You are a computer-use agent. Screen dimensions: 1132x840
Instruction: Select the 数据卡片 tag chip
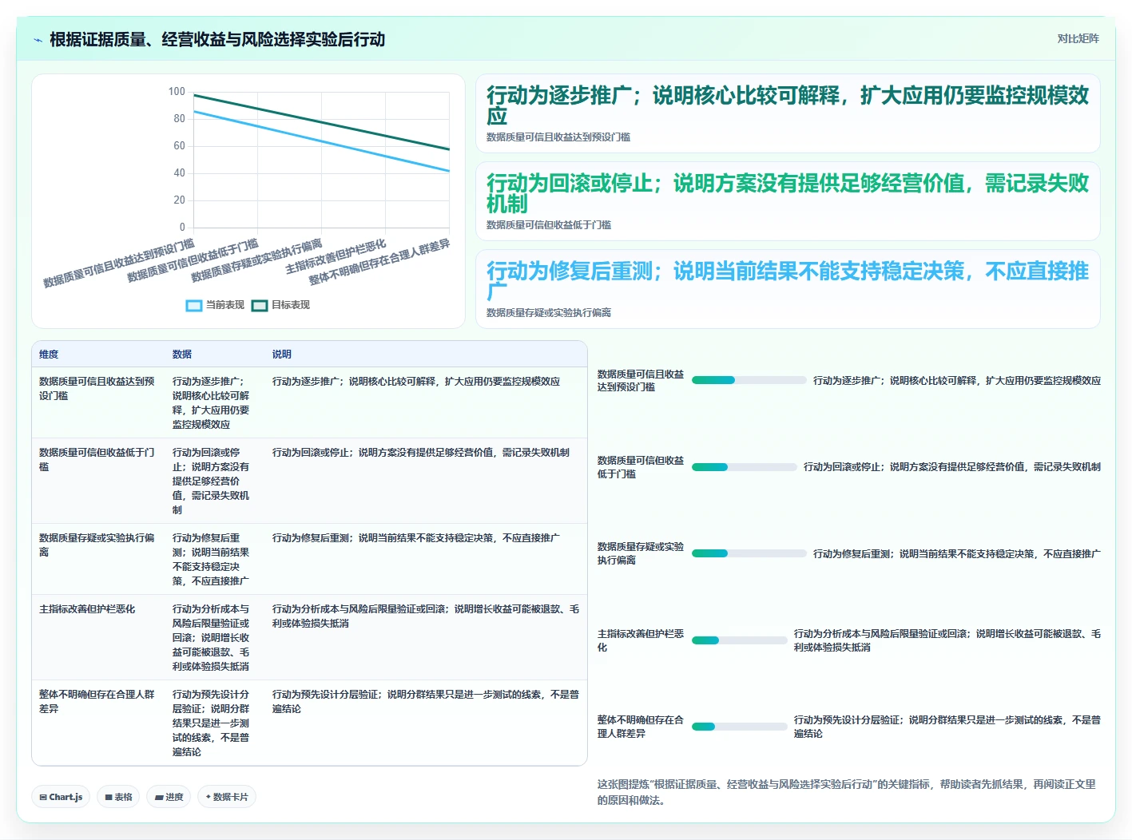click(227, 797)
